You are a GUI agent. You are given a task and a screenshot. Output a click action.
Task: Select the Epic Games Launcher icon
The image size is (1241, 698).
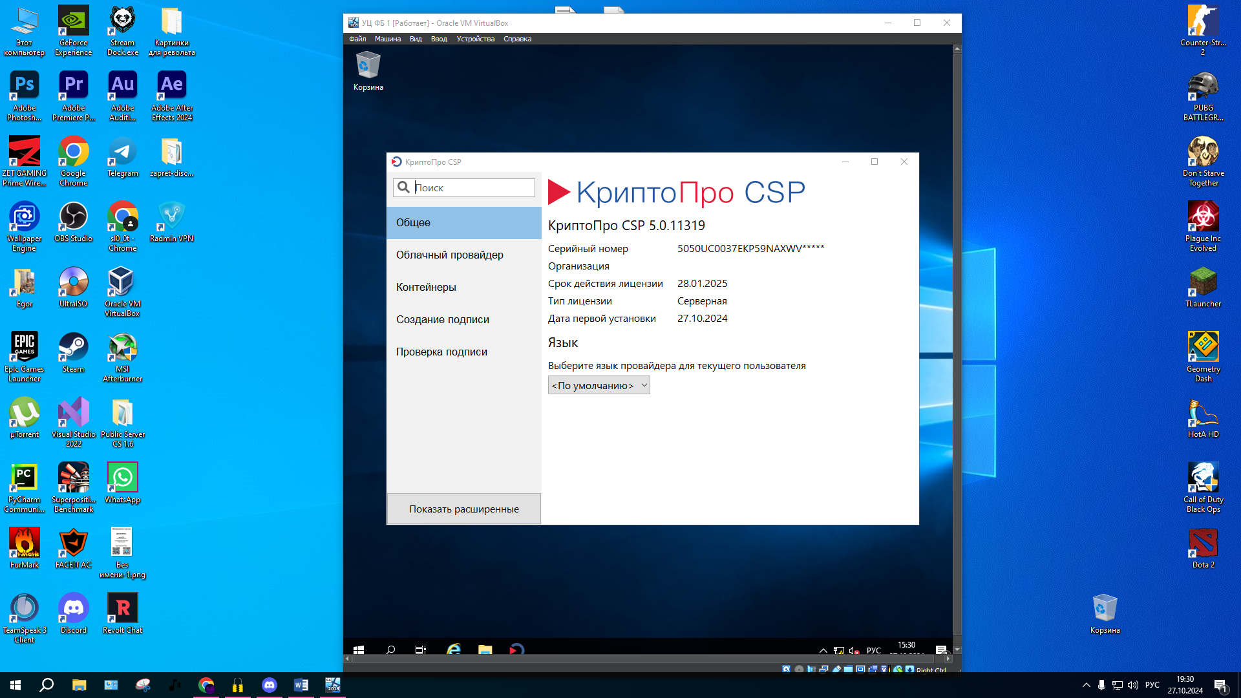pos(25,357)
